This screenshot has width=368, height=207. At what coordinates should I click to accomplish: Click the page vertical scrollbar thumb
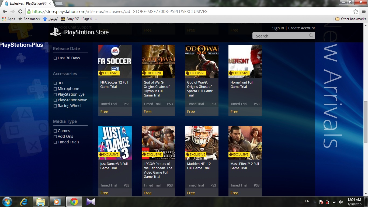[366, 121]
